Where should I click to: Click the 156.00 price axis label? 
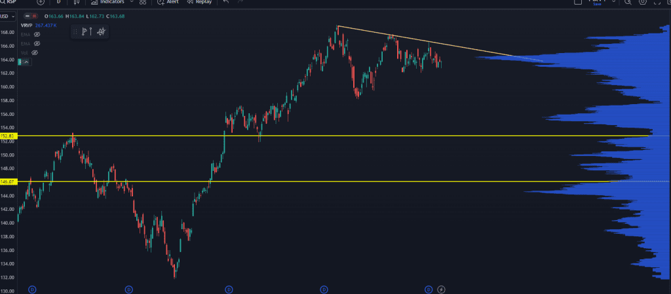pos(7,114)
